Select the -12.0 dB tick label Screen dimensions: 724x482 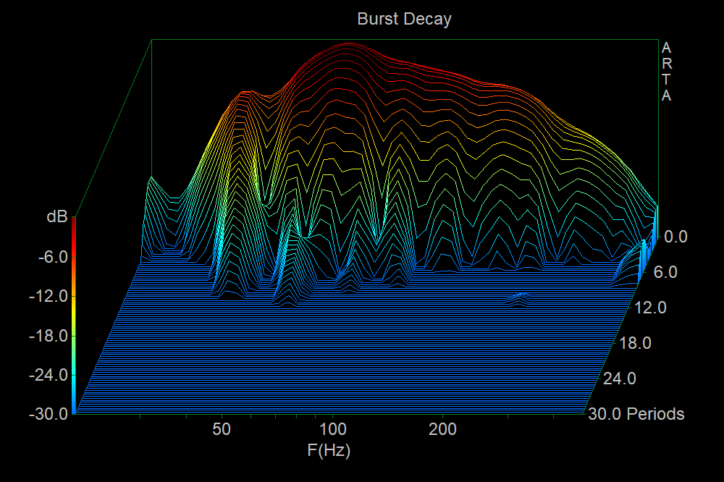point(50,296)
